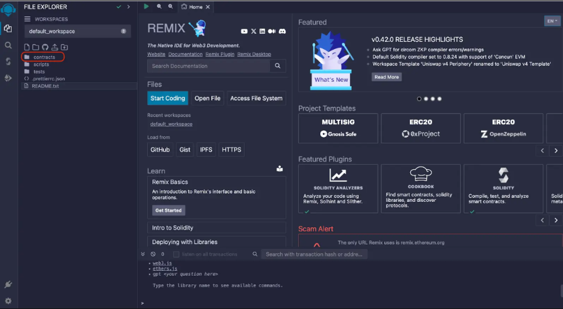
Task: Click the create new folder icon
Action: pyautogui.click(x=36, y=47)
